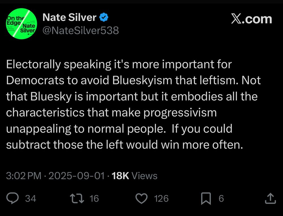Image resolution: width=283 pixels, height=216 pixels.
Task: Click the blue verified checkmark badge
Action: pyautogui.click(x=104, y=18)
